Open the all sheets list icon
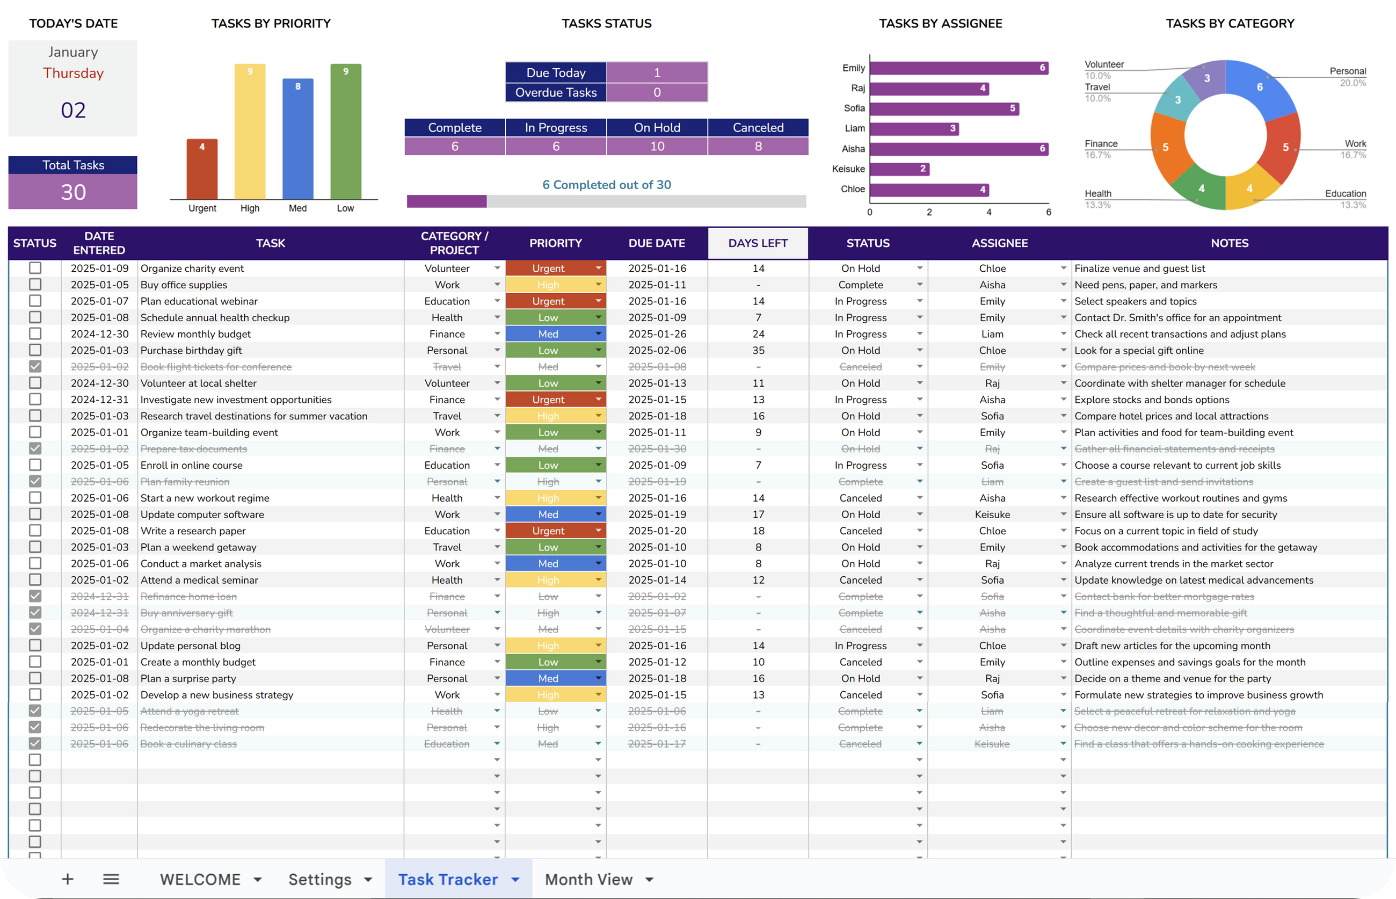Screen dimensions: 1396x899 tap(111, 879)
